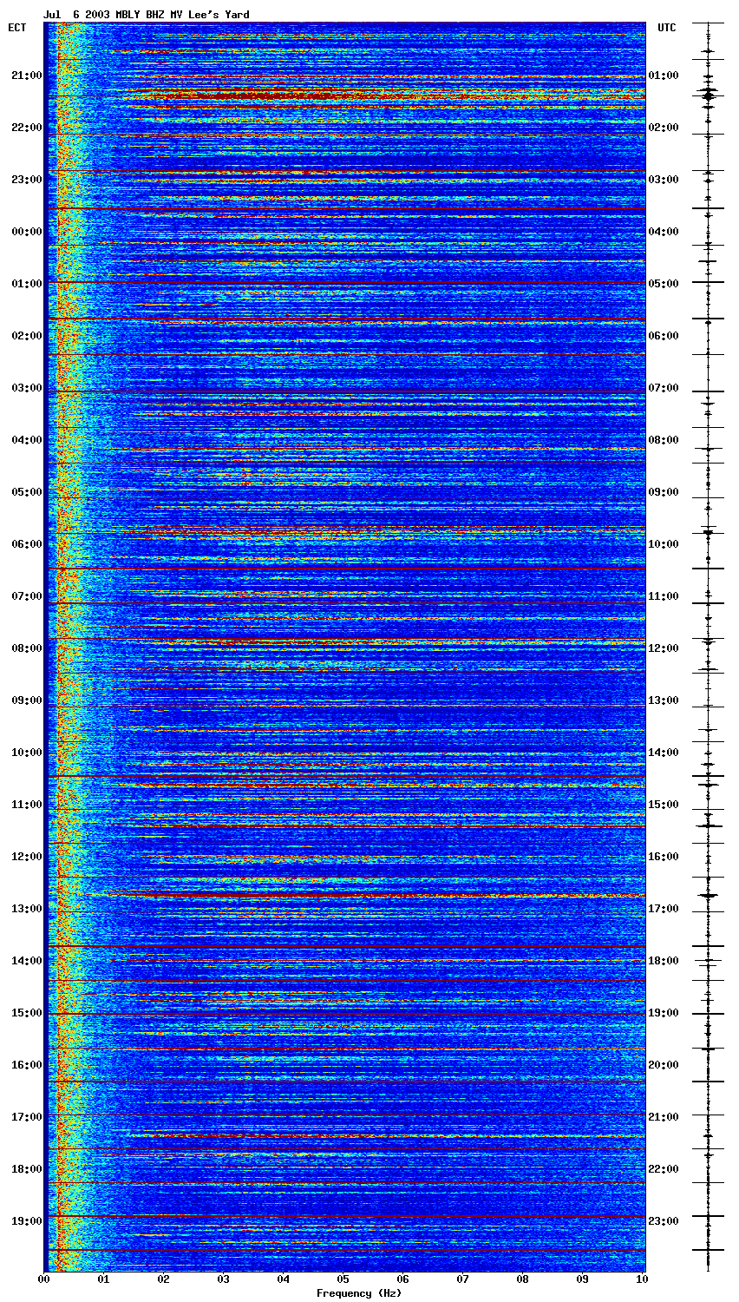Select the 23:00 label on the ECT axis
The width and height of the screenshot is (739, 1302).
tap(27, 180)
